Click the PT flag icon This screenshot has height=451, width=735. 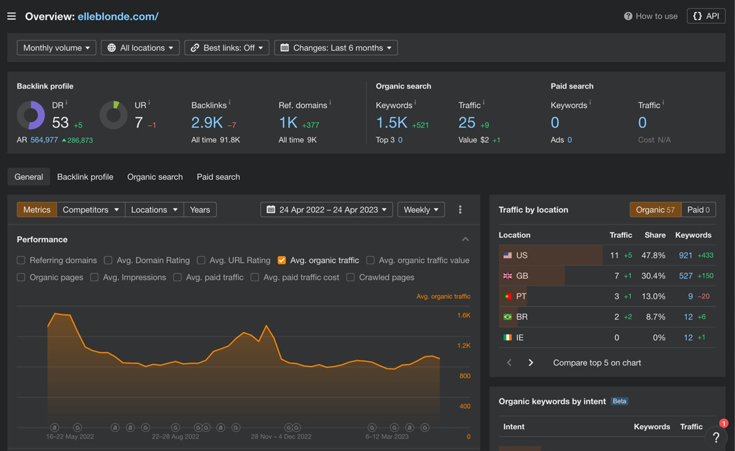(507, 297)
